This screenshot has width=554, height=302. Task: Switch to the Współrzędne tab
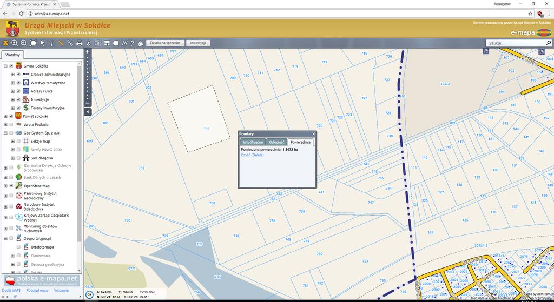[253, 142]
